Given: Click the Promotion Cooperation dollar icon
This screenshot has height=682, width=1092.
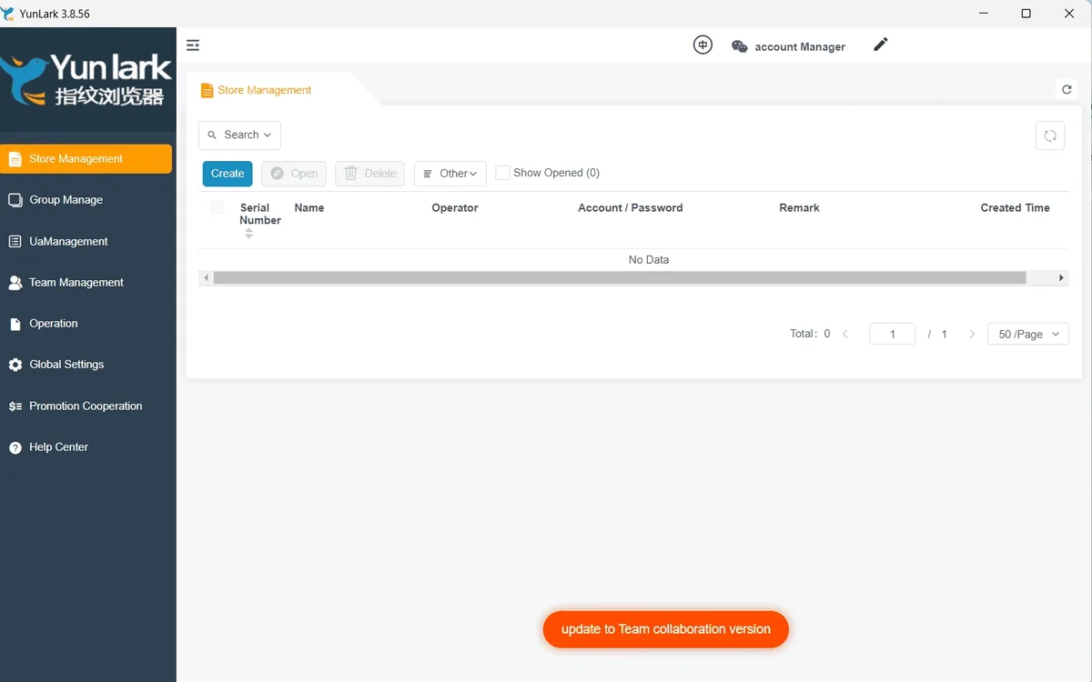Looking at the screenshot, I should coord(15,406).
